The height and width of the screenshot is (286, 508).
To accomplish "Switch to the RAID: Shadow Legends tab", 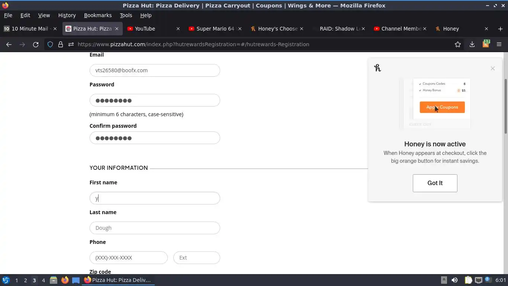I will tap(338, 29).
